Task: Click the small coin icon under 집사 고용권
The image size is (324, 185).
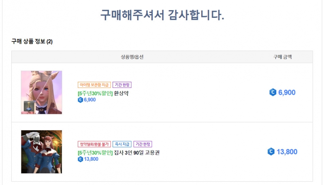Action: (80, 159)
